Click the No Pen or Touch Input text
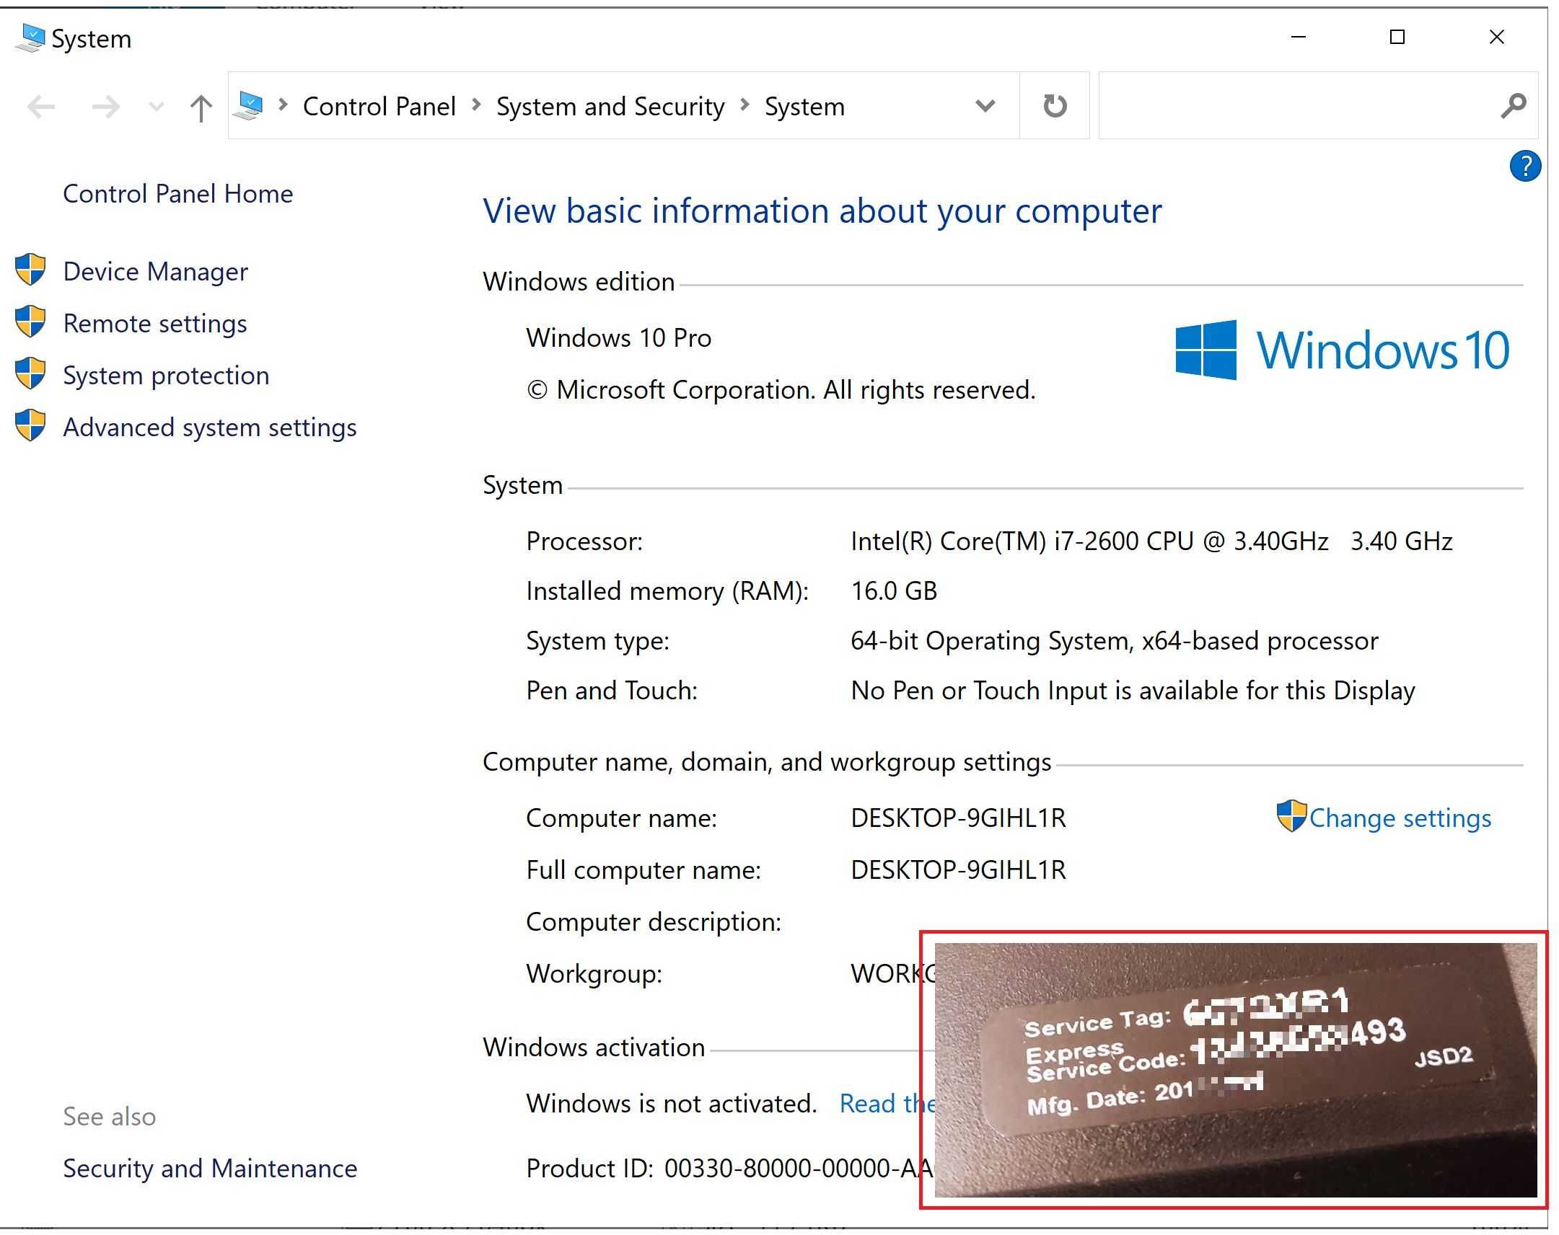Viewport: 1559px width, 1235px height. pyautogui.click(x=1133, y=691)
